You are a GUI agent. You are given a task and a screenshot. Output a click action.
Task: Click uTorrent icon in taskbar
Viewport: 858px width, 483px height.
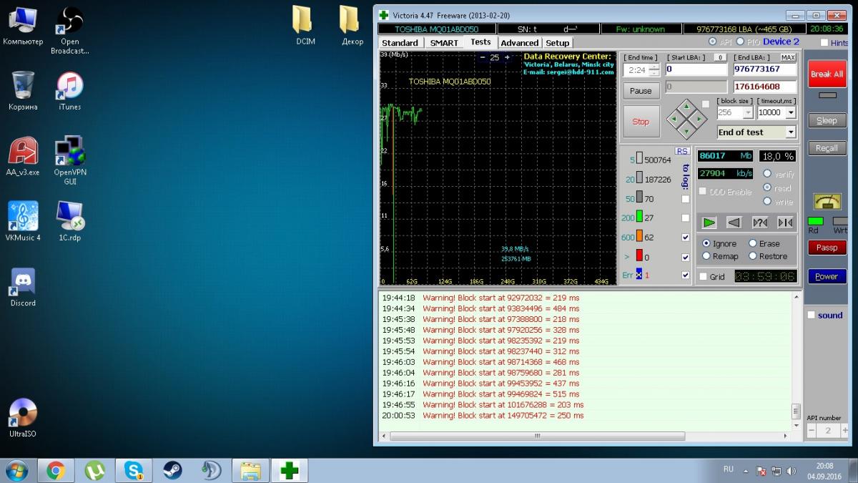[94, 470]
